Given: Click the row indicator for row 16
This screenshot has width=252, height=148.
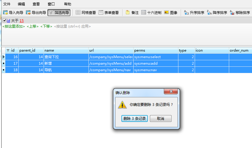Looking at the screenshot, I should (3, 57).
